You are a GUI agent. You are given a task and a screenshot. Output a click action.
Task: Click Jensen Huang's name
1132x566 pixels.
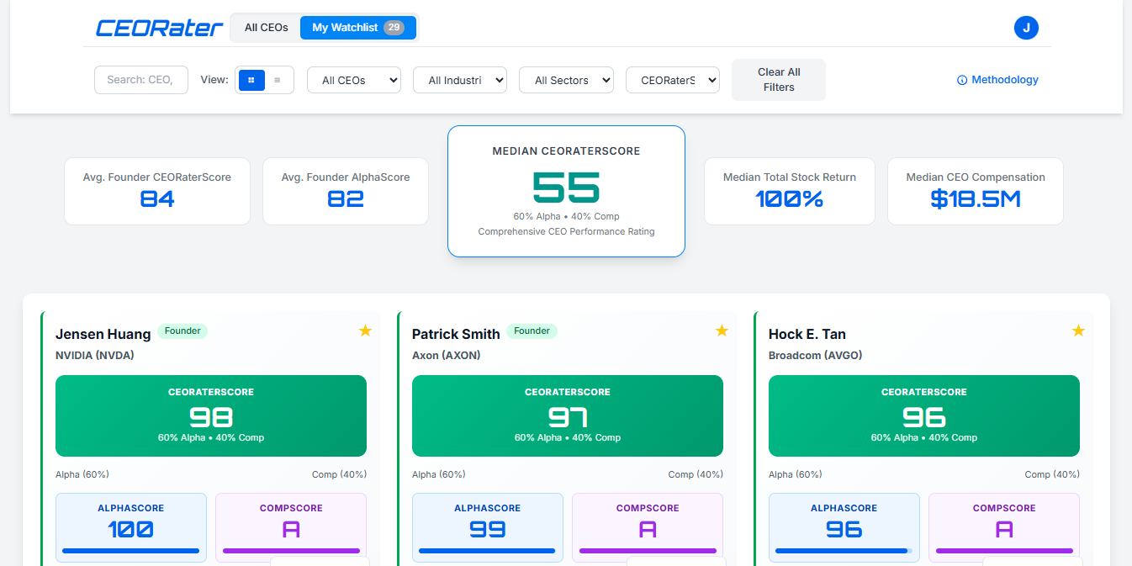click(x=103, y=334)
